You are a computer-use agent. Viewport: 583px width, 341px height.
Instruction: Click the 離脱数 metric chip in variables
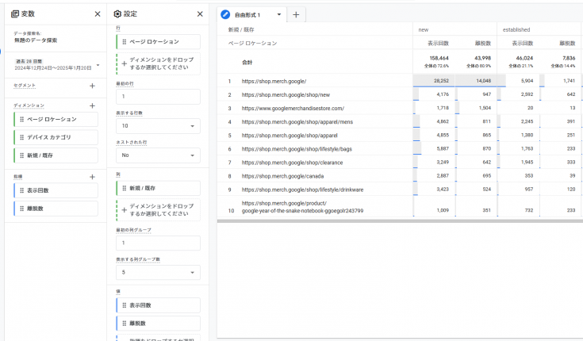tap(56, 209)
